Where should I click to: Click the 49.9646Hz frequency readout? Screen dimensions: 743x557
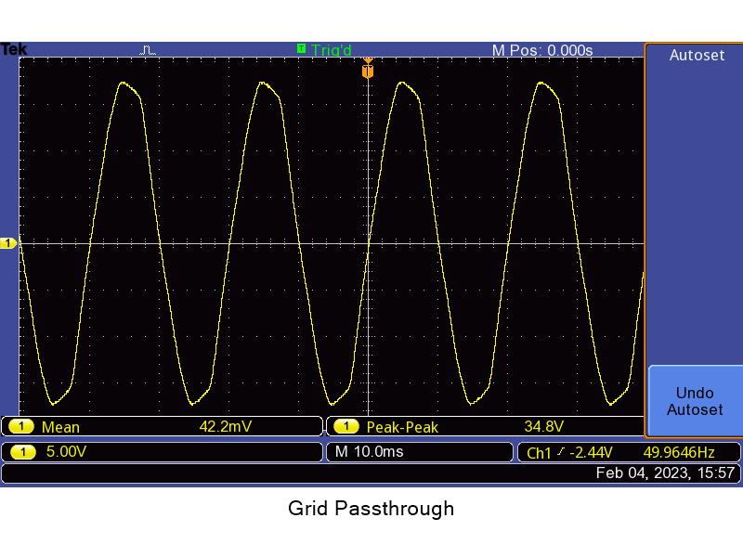[679, 452]
